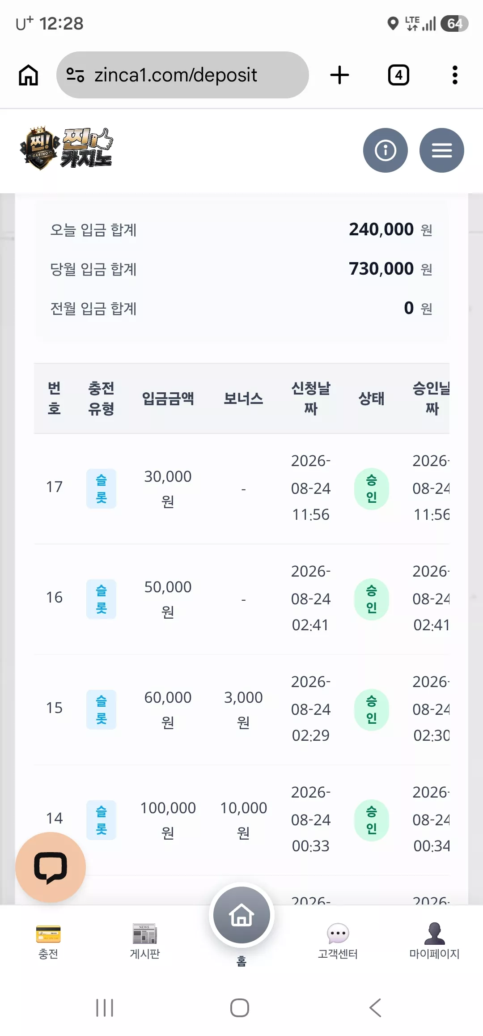The width and height of the screenshot is (483, 1036).
Task: Open the browser three-dot menu
Action: pyautogui.click(x=455, y=75)
